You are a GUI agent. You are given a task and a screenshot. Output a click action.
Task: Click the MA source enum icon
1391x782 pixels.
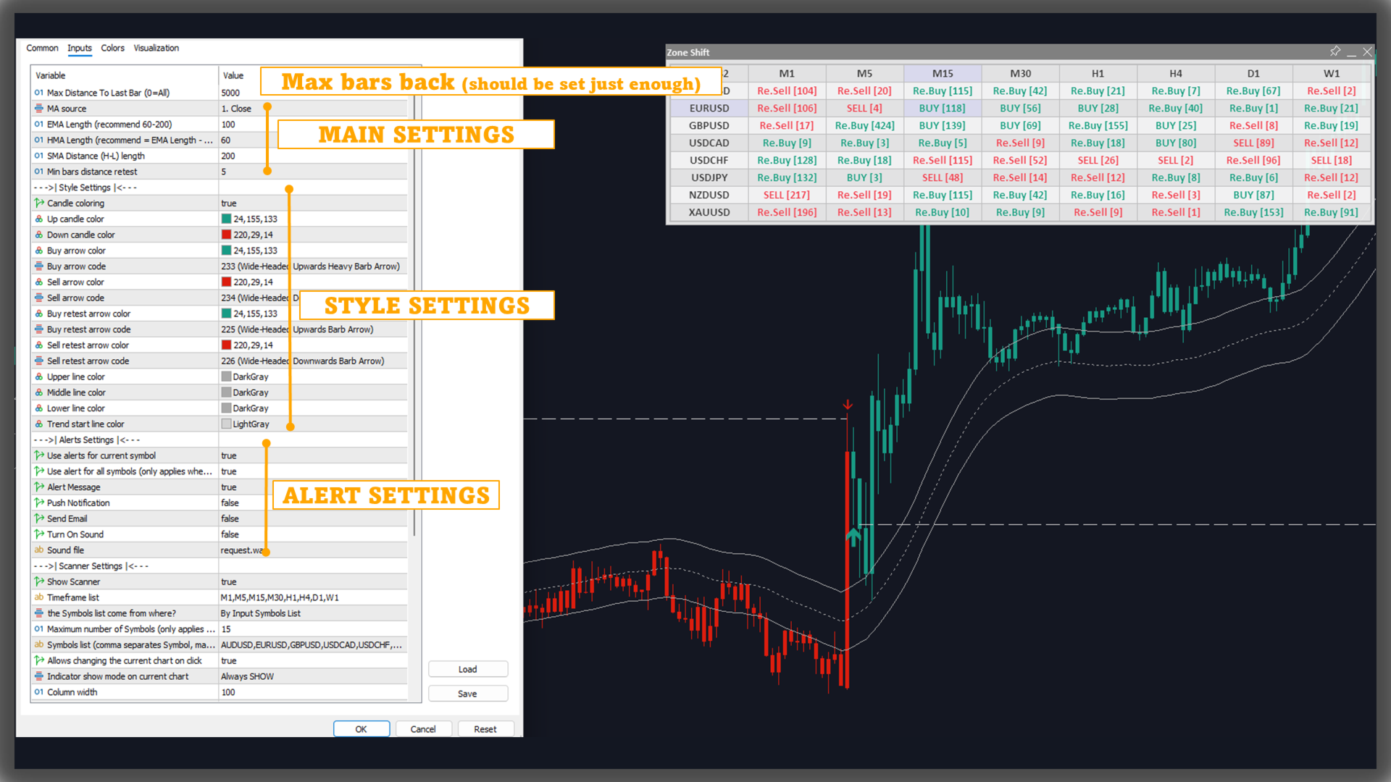pyautogui.click(x=39, y=109)
